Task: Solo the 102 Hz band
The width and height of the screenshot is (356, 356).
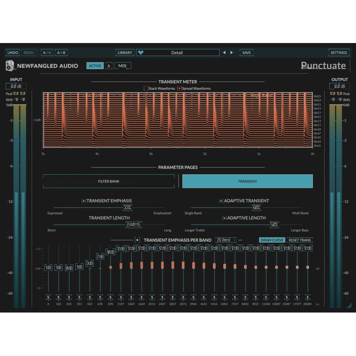Action: [59, 297]
